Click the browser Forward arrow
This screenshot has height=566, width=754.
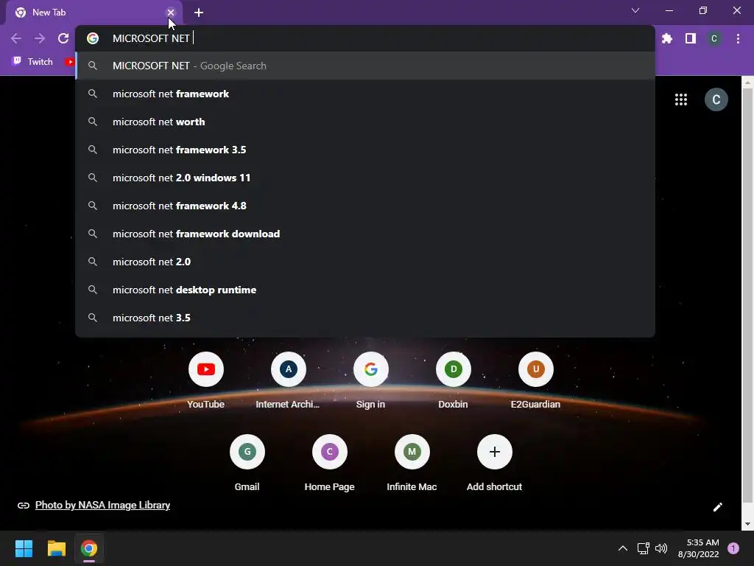click(x=40, y=38)
